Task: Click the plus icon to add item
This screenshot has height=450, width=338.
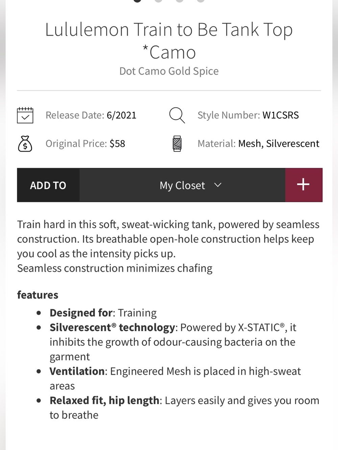Action: pos(304,185)
